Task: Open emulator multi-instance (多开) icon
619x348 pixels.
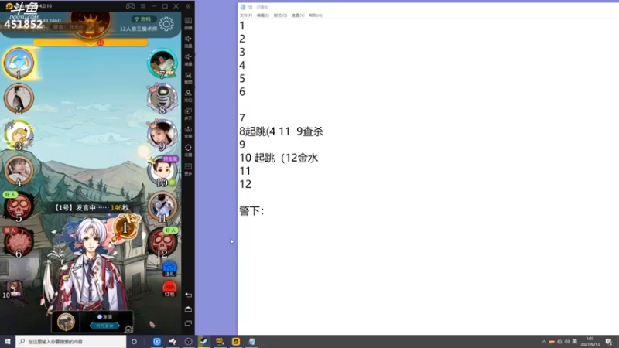Action: [x=188, y=114]
